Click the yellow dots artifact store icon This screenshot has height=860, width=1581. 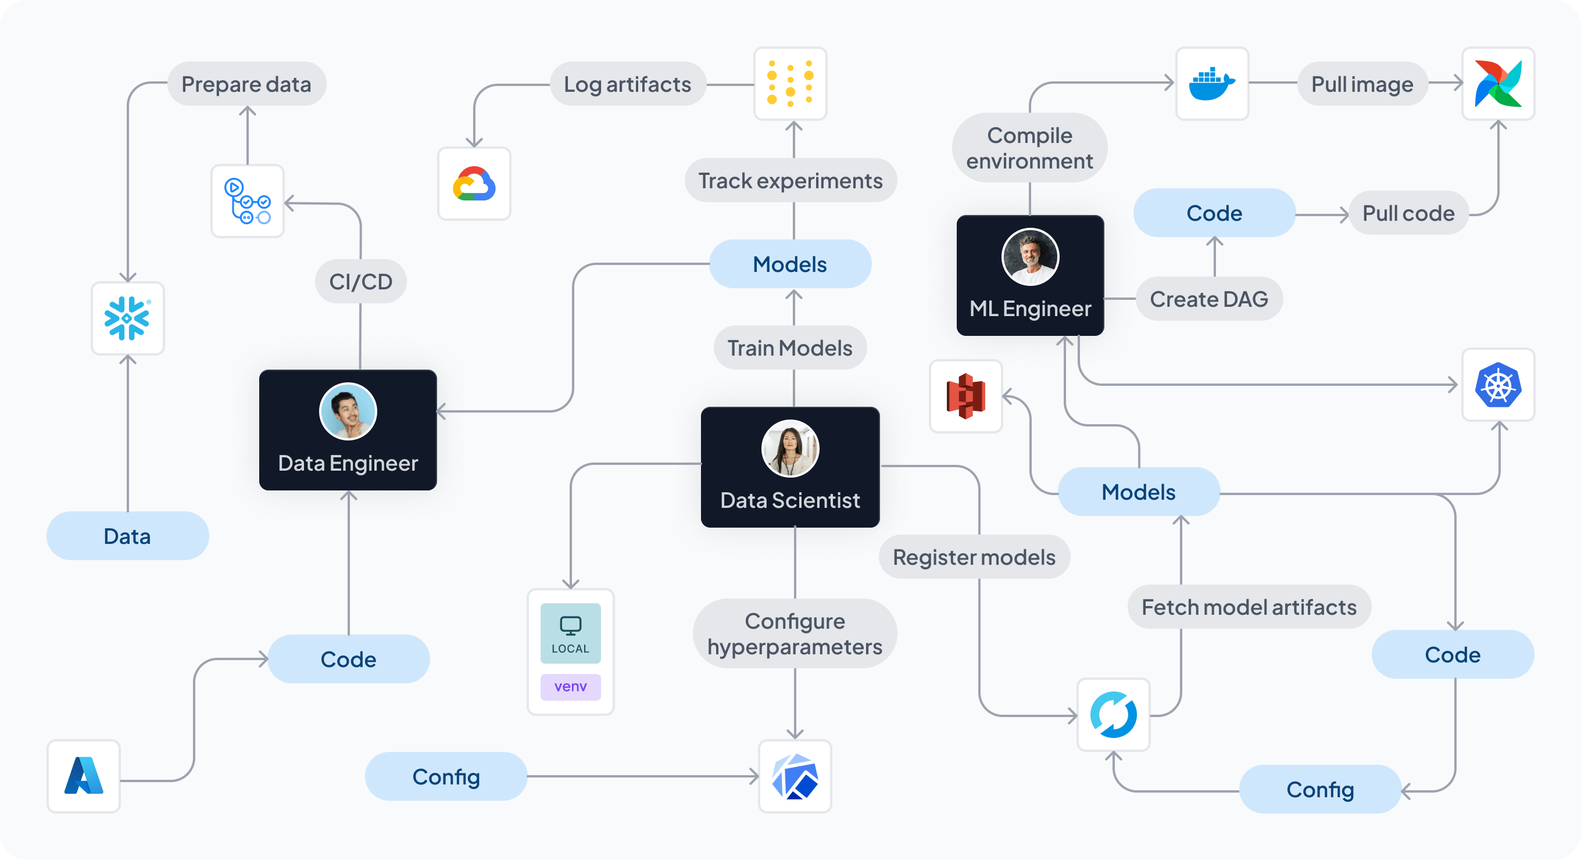tap(791, 84)
